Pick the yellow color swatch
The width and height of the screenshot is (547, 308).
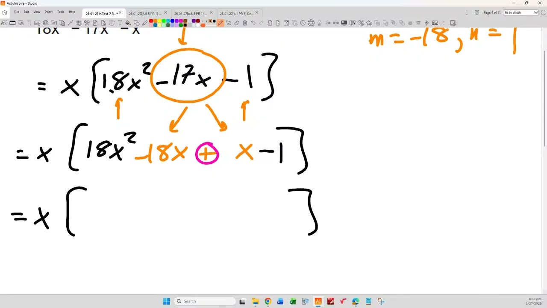(x=159, y=21)
